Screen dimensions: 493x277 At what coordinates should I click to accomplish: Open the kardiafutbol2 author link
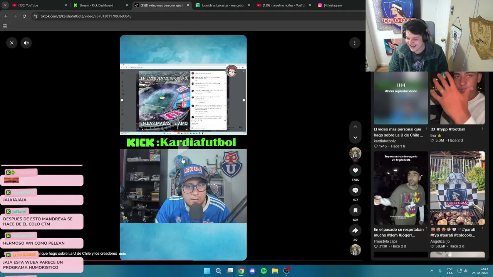[x=385, y=141]
